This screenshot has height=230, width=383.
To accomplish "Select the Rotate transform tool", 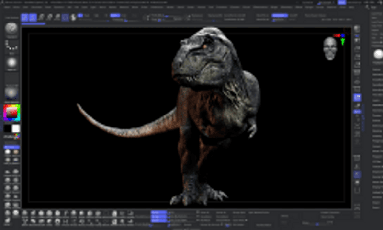I will point(57,18).
